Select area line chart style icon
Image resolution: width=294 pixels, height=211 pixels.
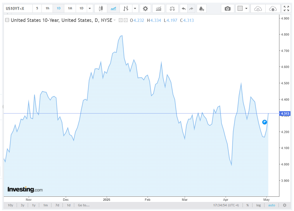tap(113, 9)
